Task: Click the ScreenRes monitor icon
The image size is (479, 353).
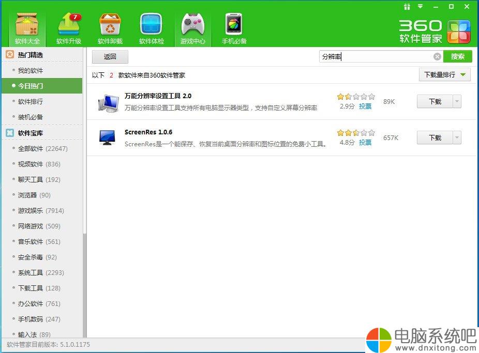Action: (107, 137)
